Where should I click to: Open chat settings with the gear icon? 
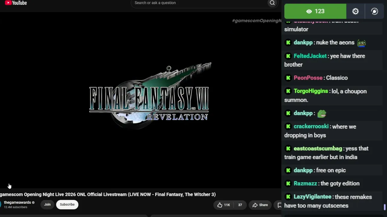tap(355, 11)
